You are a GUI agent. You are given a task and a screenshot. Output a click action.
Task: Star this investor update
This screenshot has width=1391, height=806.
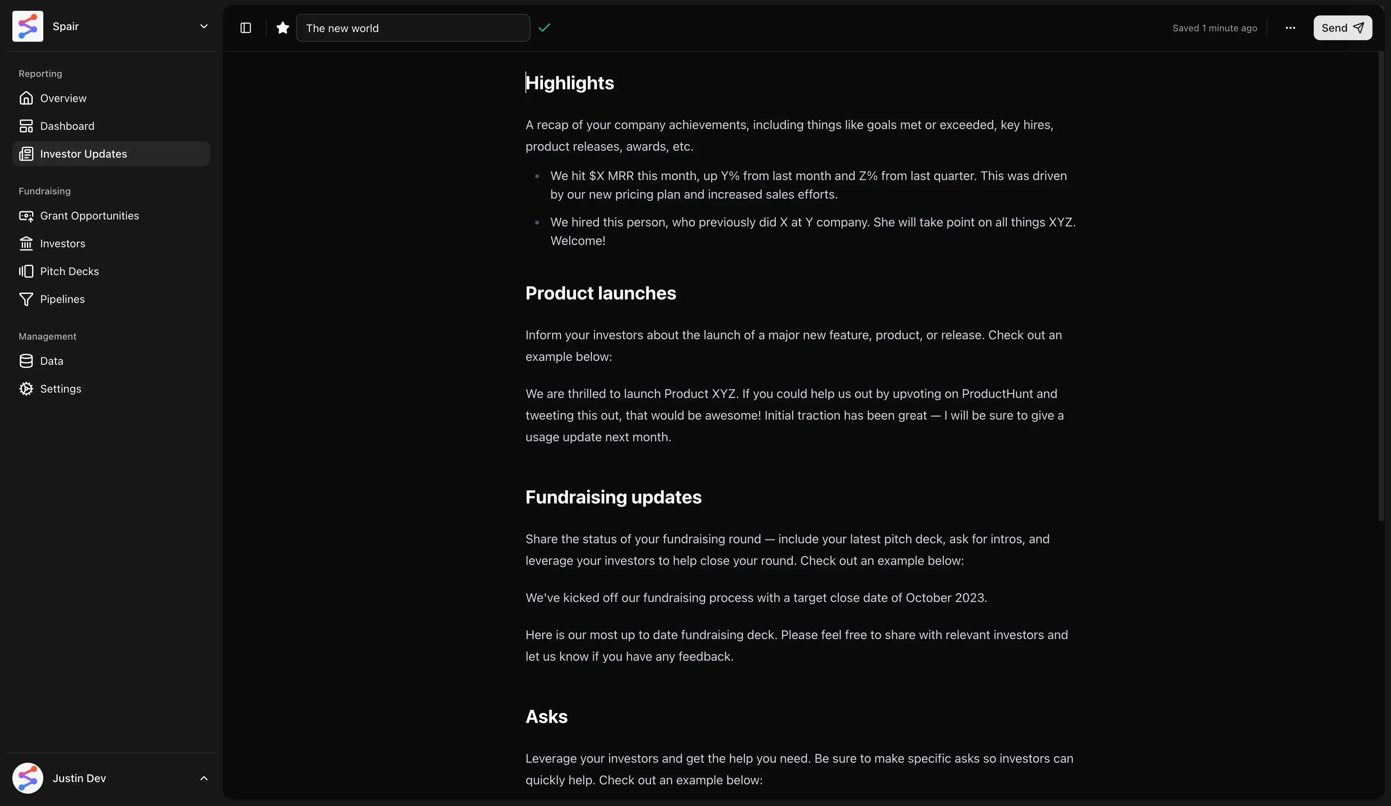(282, 28)
